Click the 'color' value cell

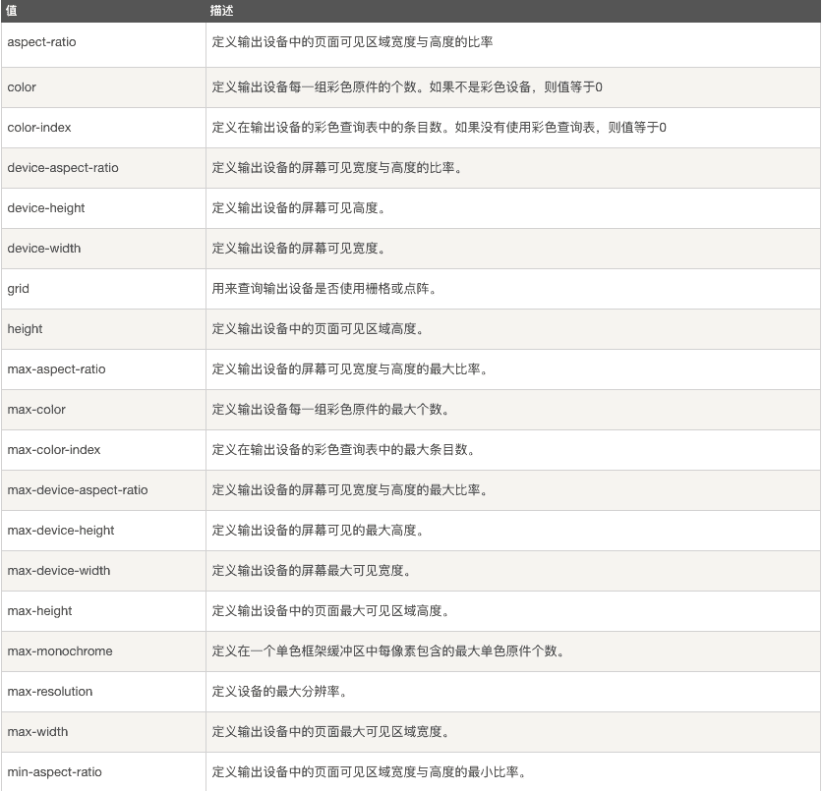click(x=103, y=87)
